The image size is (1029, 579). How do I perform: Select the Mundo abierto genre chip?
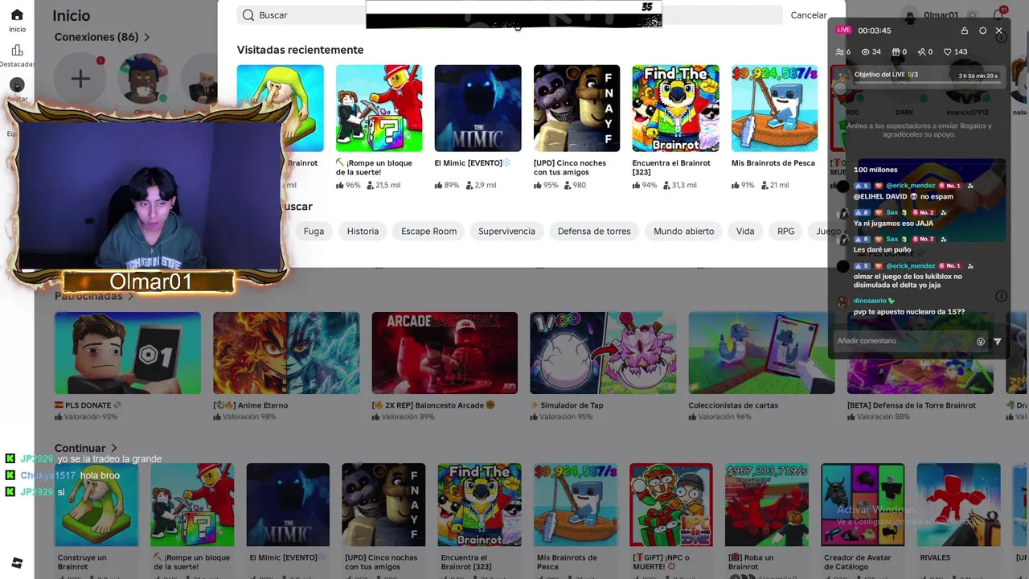click(683, 231)
